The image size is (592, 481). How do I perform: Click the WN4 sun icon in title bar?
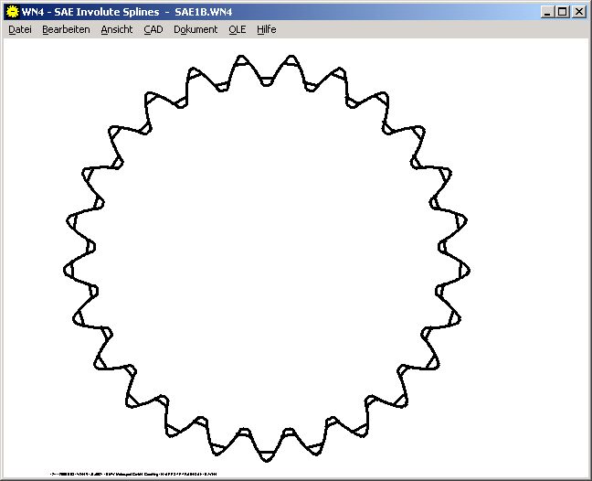[x=12, y=12]
